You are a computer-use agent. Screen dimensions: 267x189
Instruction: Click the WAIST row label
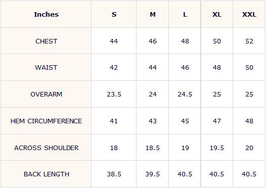tap(46, 68)
